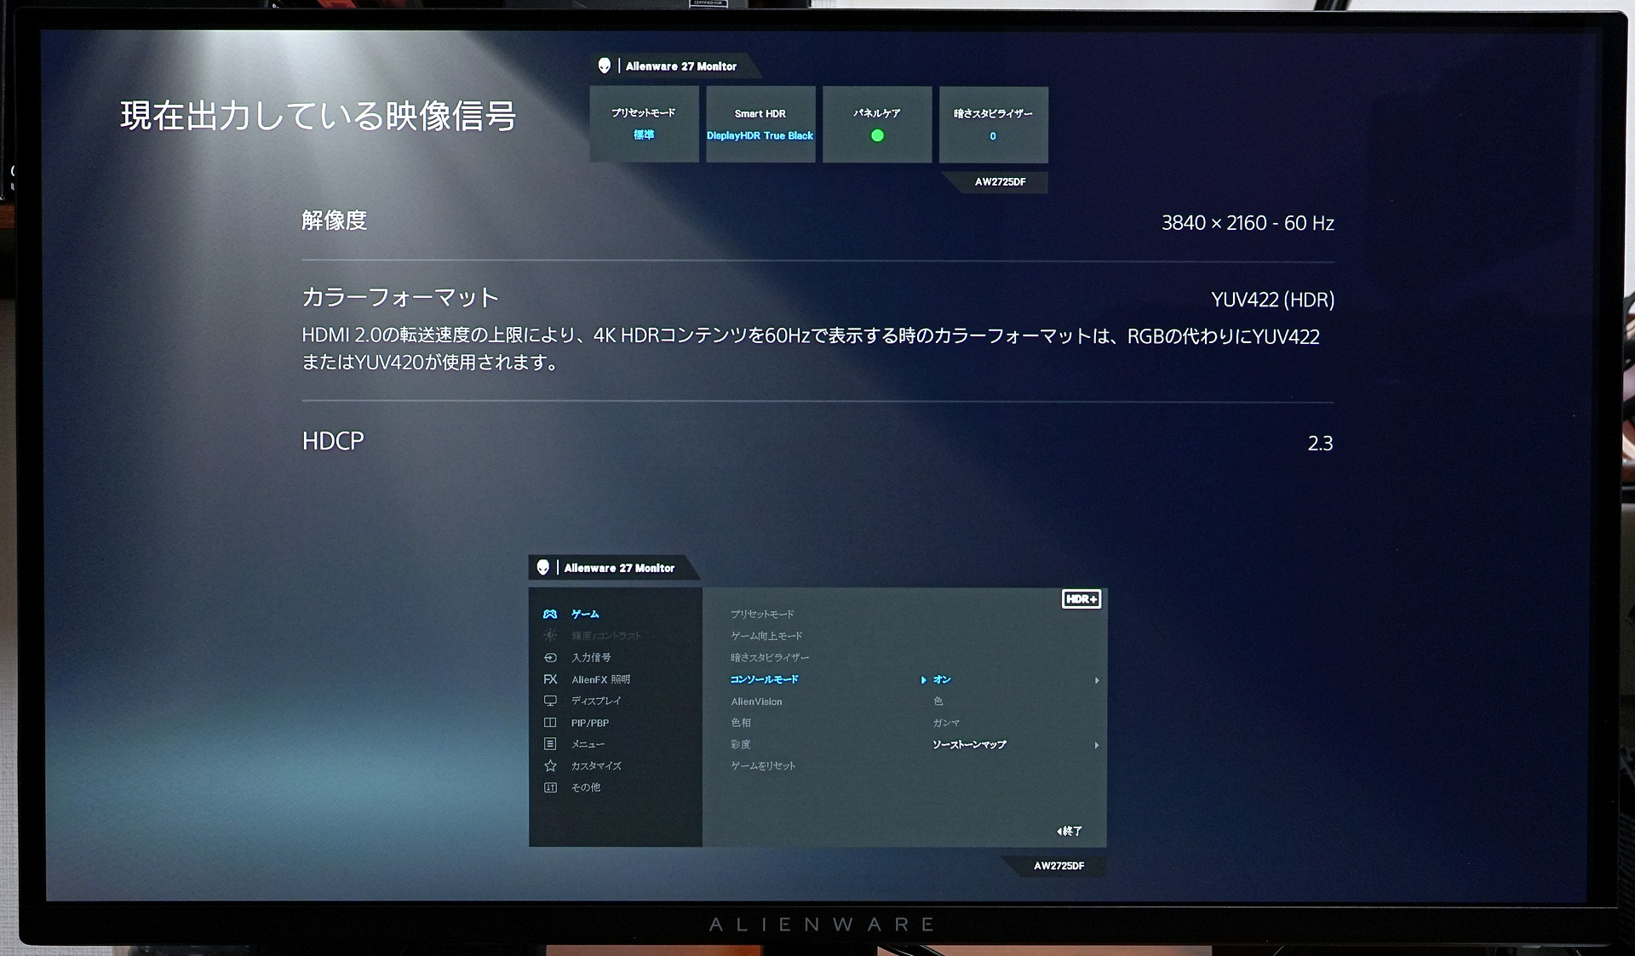Click the 輝度/コントラスト sun icon

coord(550,635)
